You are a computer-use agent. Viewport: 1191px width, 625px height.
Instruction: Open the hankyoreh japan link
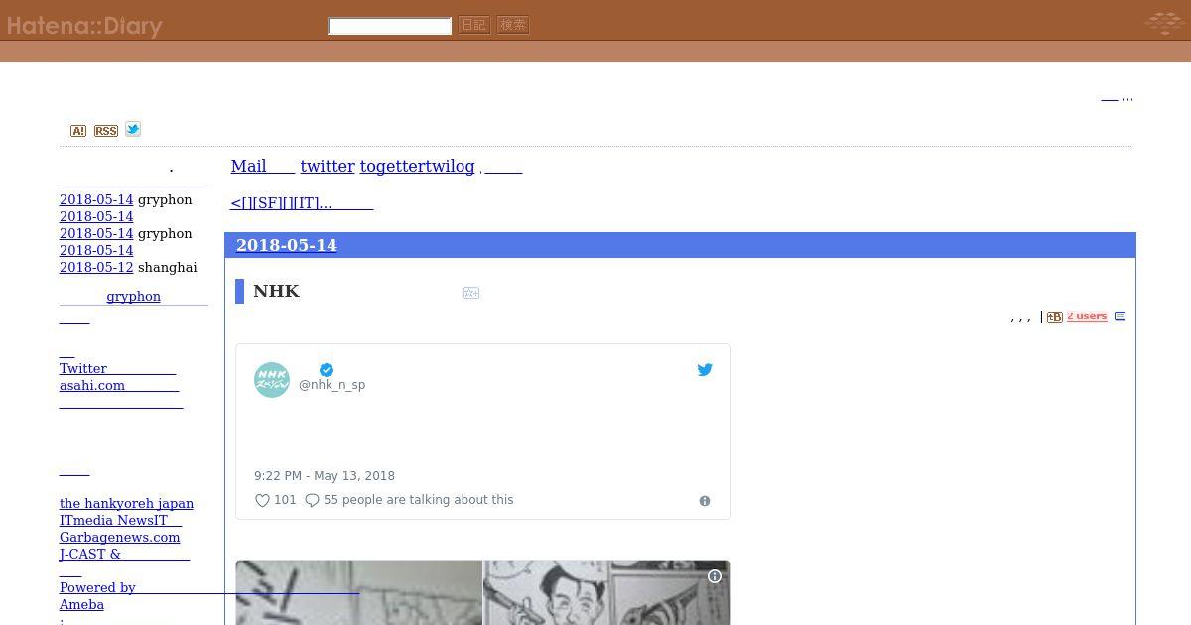126,503
